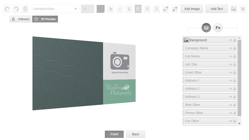Select the Fax Other layer
This screenshot has width=249, height=140.
[210, 121]
